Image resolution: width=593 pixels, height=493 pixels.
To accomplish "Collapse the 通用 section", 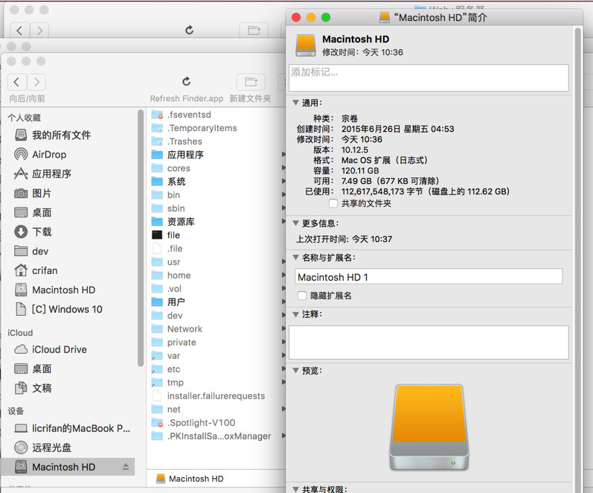I will pos(295,102).
